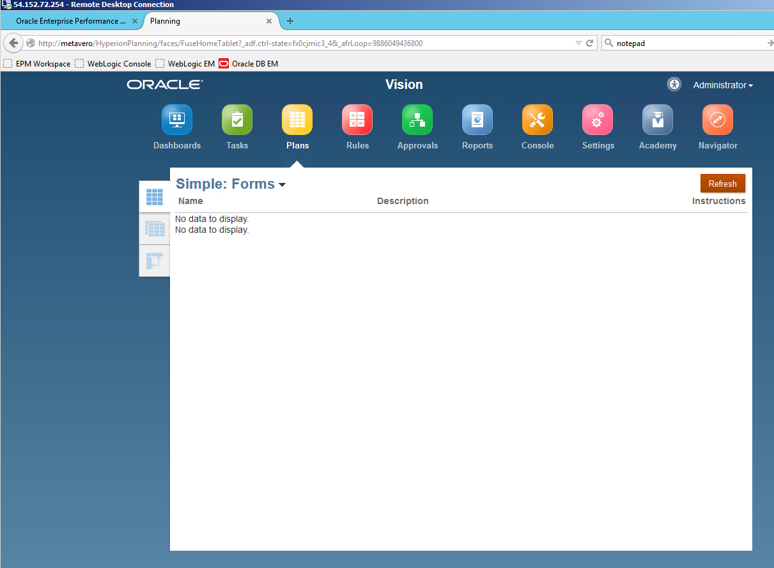The height and width of the screenshot is (568, 774).
Task: Open a new browser tab with plus
Action: [x=290, y=21]
